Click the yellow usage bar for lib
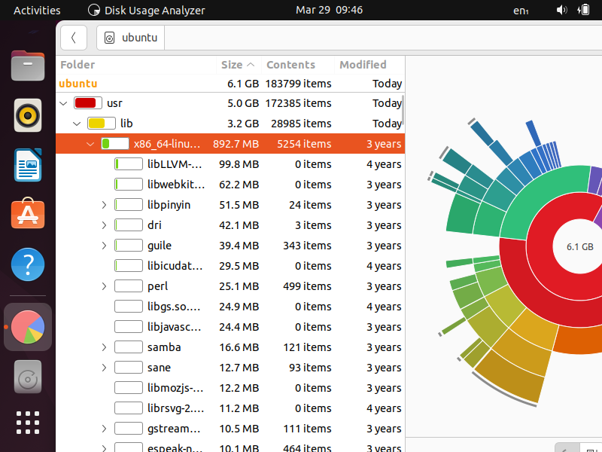Image resolution: width=602 pixels, height=452 pixels. pyautogui.click(x=102, y=124)
